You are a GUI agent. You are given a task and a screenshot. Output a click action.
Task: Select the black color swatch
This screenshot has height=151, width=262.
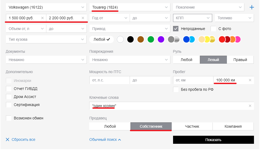(130, 39)
